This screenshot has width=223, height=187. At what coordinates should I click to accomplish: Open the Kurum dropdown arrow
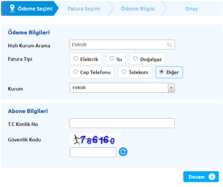pos(171,88)
